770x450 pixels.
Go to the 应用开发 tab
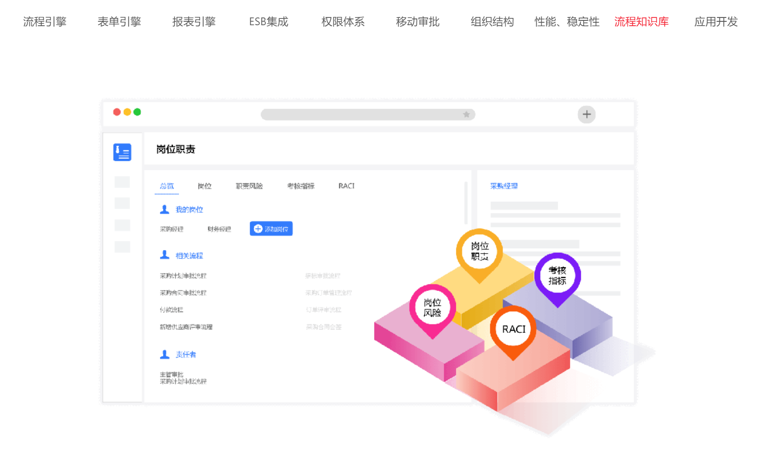[x=716, y=22]
